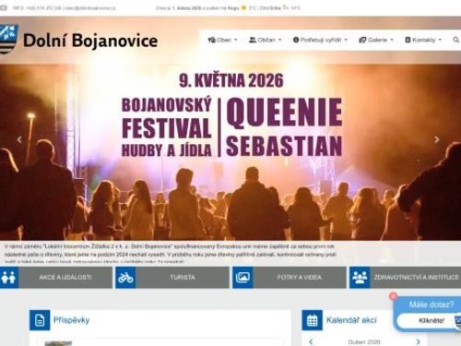Open the Dolní Bojanovice site title link

90,41
